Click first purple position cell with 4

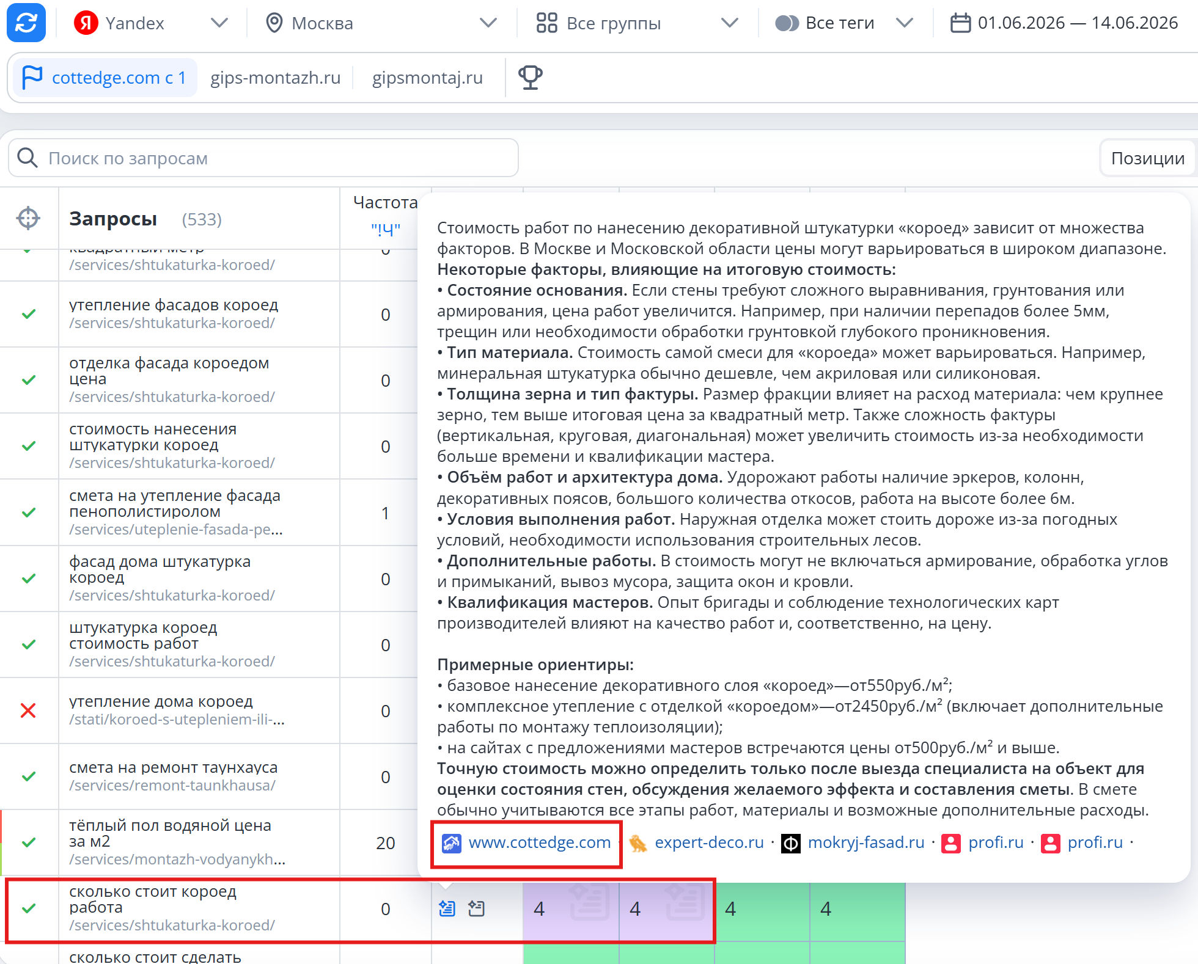tap(571, 909)
